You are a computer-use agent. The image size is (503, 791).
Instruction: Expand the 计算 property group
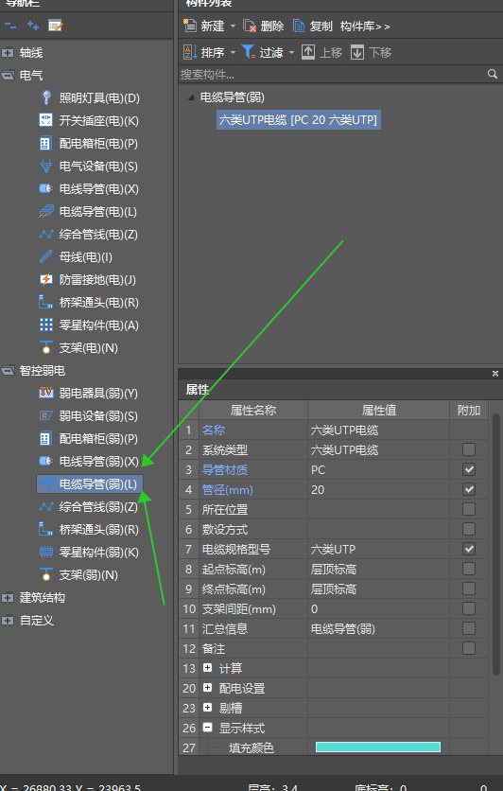[x=207, y=667]
